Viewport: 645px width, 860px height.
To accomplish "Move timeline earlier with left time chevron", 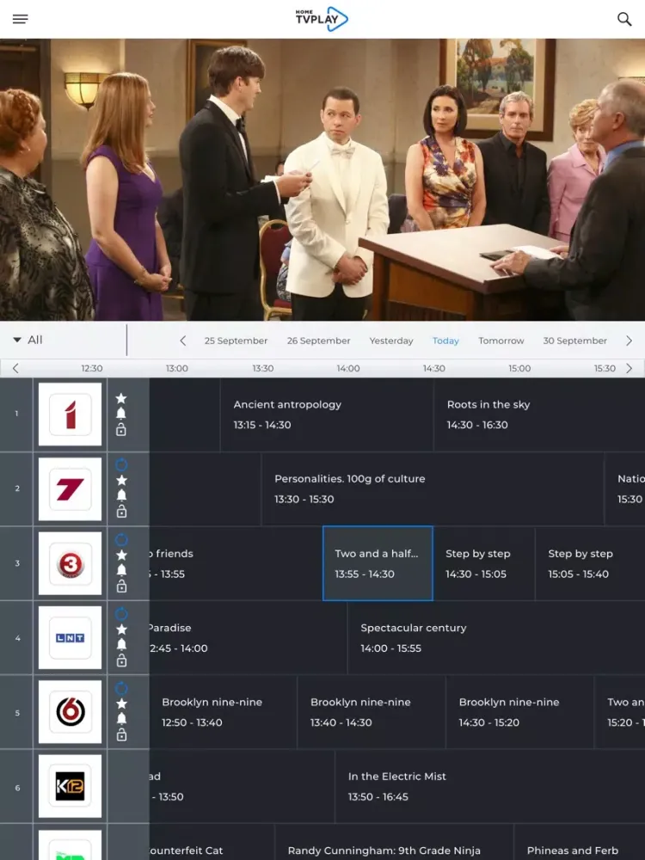I will (x=15, y=368).
